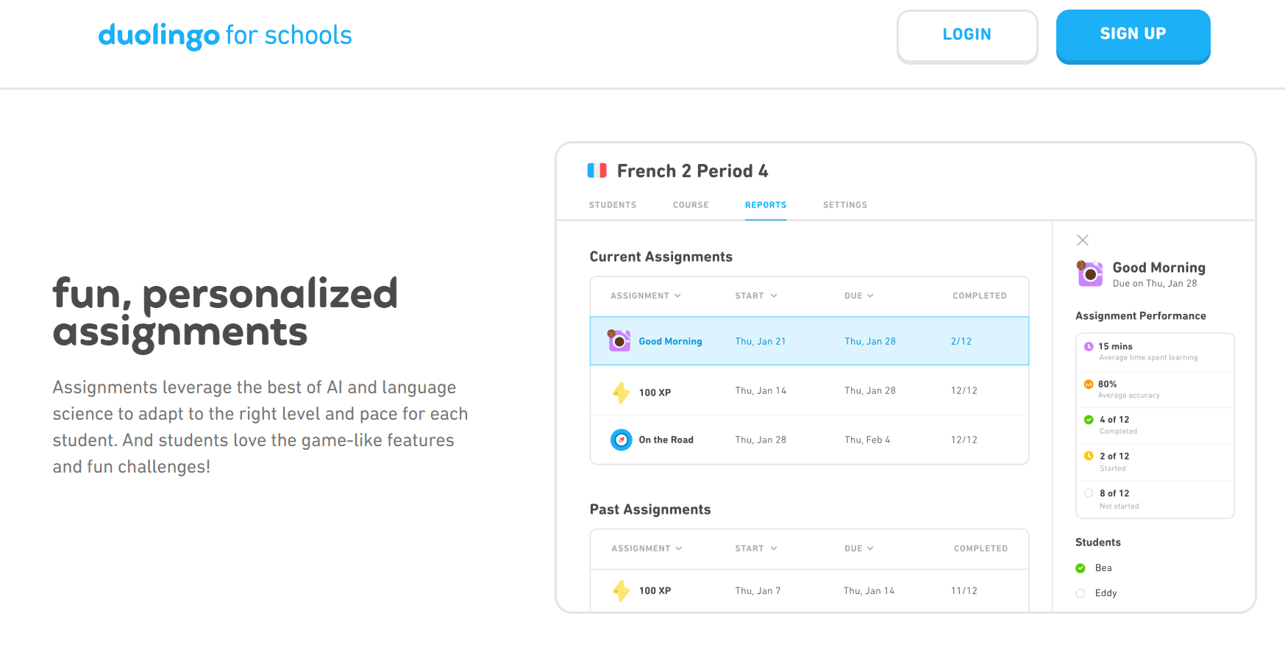The image size is (1285, 652).
Task: Close the Good Morning details panel
Action: (x=1083, y=240)
